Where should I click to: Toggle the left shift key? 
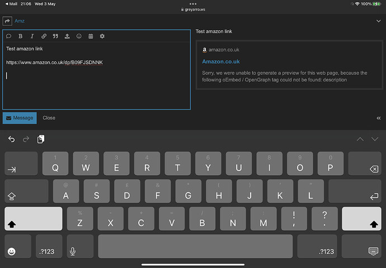click(34, 219)
